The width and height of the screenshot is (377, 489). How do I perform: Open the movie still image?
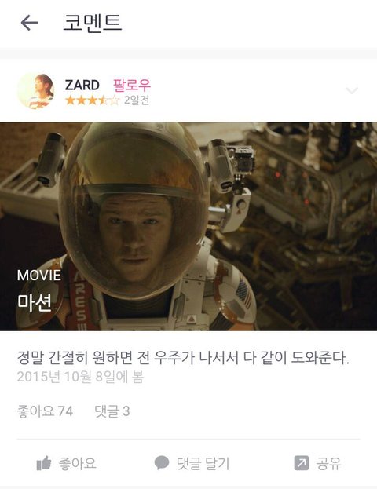point(188,226)
